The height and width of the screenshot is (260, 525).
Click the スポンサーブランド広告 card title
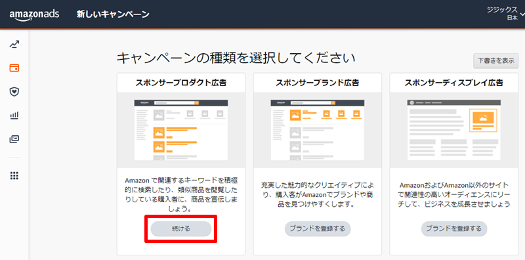(x=318, y=83)
